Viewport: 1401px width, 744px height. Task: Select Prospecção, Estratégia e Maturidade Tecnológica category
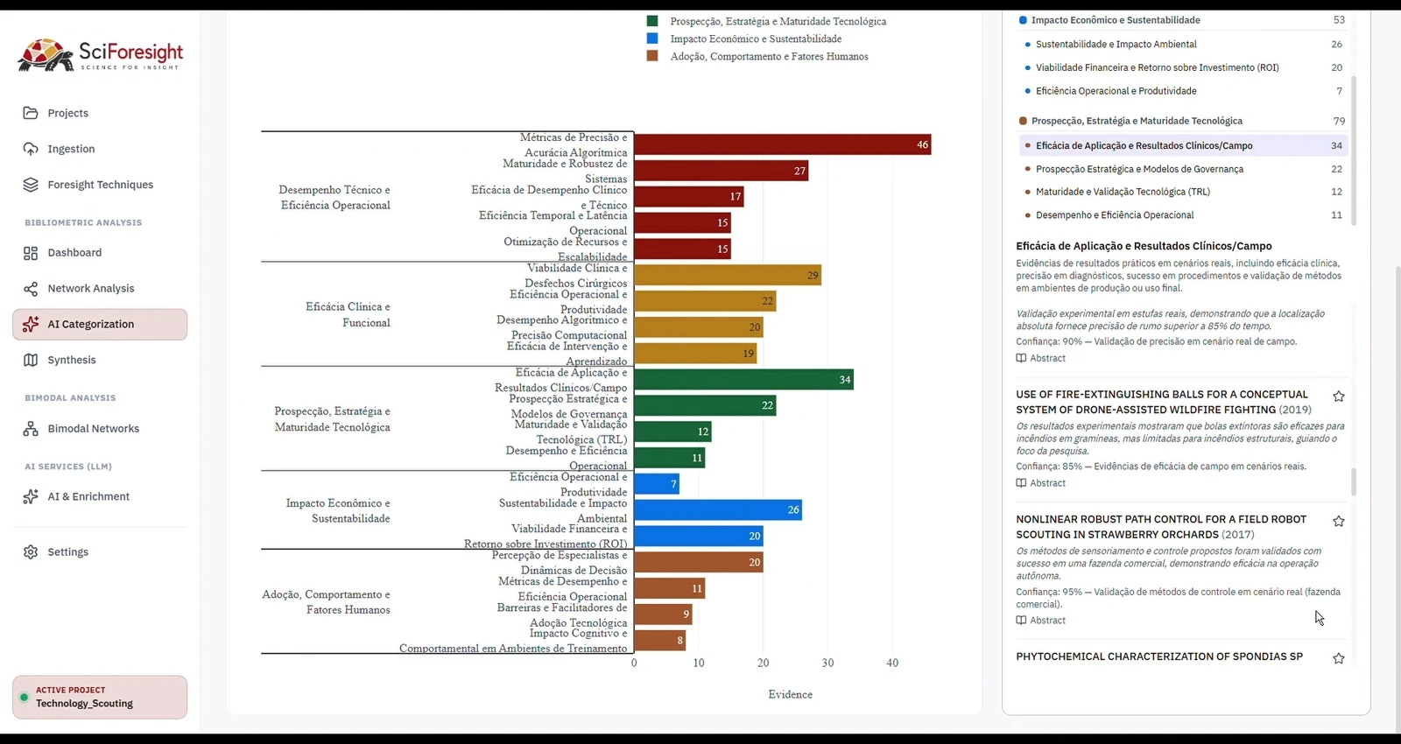pos(1182,121)
